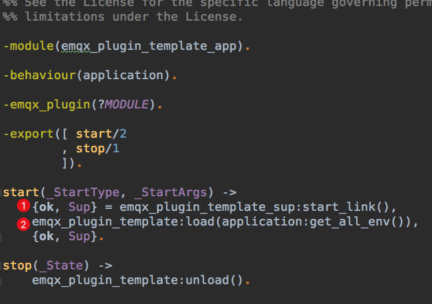Click the stop function definition name
The height and width of the screenshot is (304, 432).
(x=17, y=266)
